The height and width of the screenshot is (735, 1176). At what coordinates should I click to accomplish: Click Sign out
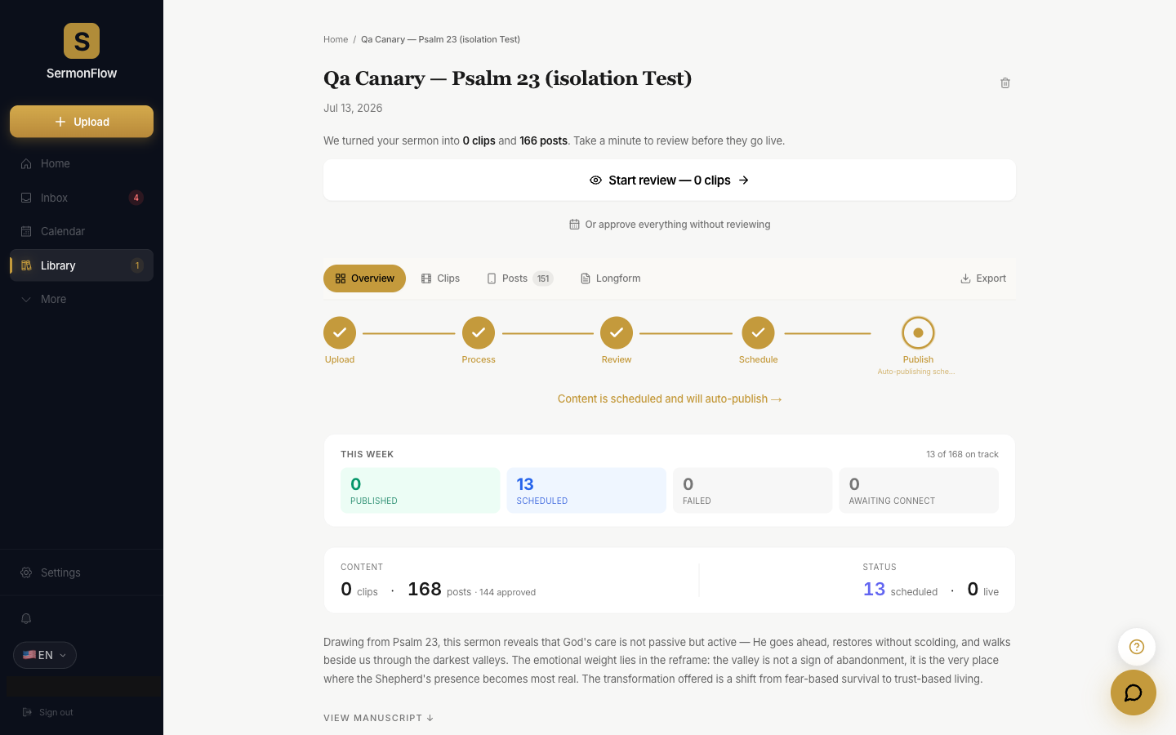point(48,712)
